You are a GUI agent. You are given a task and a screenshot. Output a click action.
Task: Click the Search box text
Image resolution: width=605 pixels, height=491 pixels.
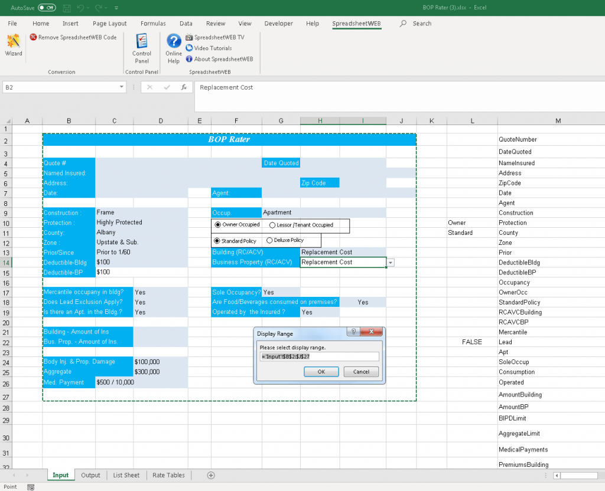pyautogui.click(x=422, y=24)
